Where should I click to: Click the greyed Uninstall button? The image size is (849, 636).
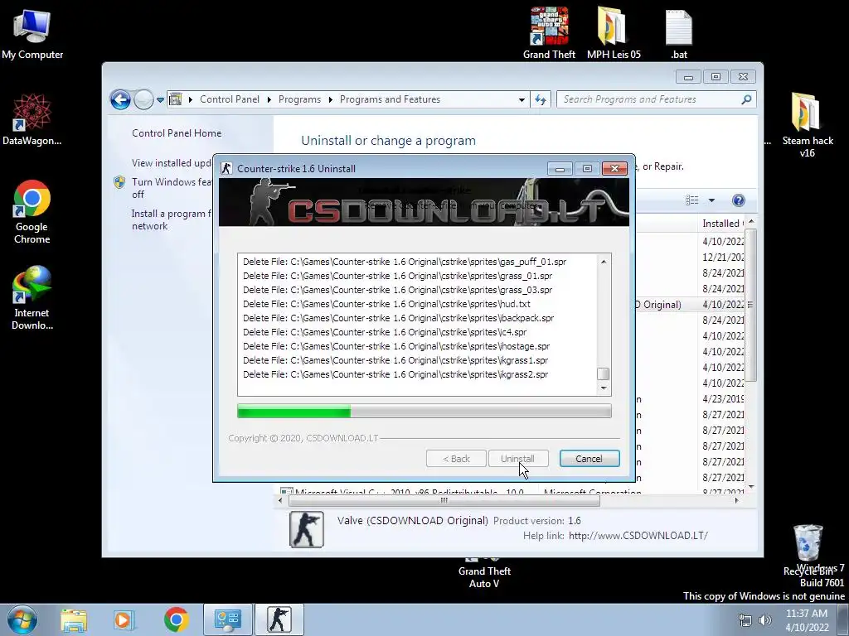517,459
